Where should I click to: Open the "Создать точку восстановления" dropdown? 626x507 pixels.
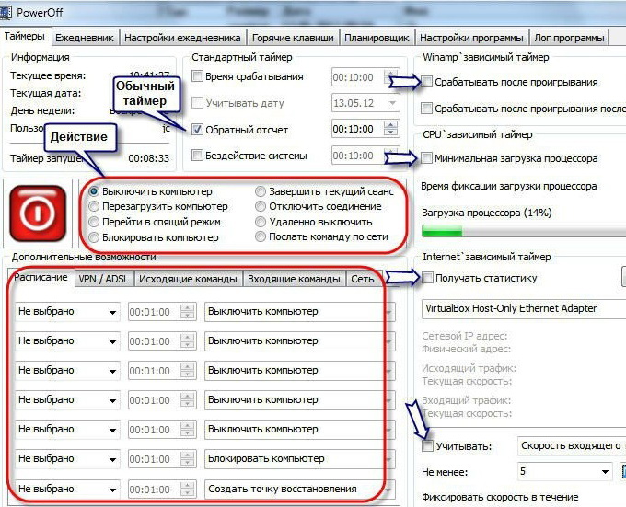[x=293, y=489]
